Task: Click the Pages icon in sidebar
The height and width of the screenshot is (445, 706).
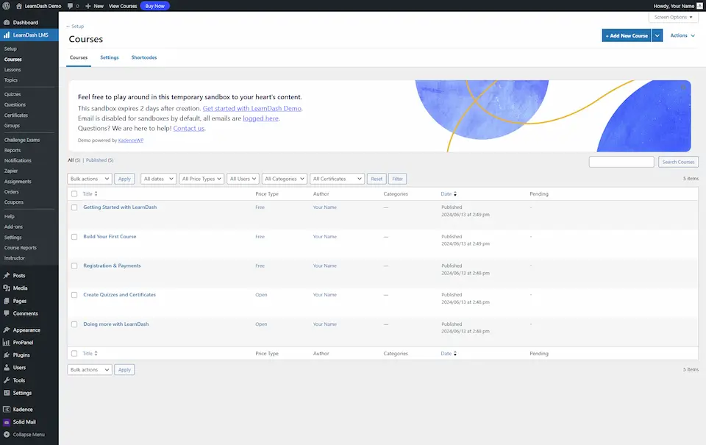Action: click(x=7, y=301)
